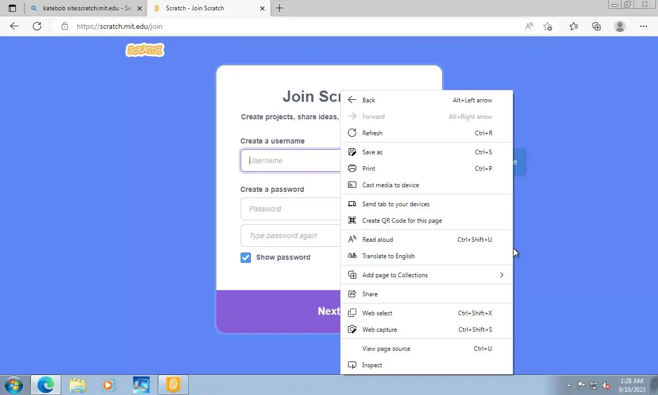Click the Inspect icon in the menu
Image resolution: width=658 pixels, height=395 pixels.
pos(352,365)
